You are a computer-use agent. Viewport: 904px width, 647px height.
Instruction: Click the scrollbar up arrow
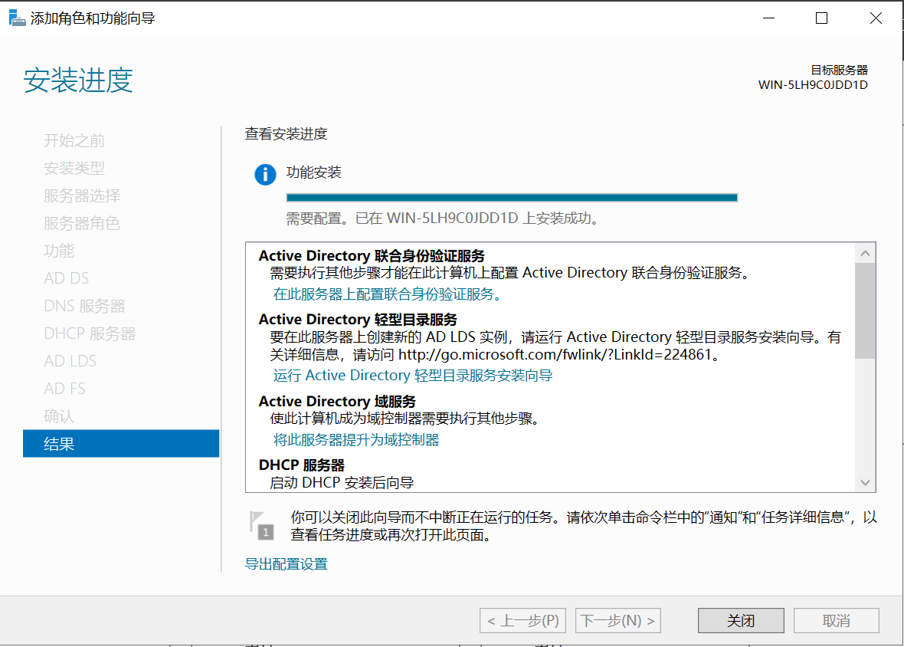tap(865, 252)
